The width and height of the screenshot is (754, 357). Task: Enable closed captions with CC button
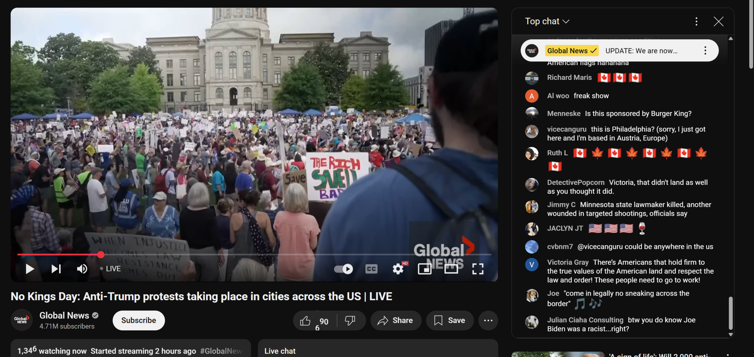[371, 269]
